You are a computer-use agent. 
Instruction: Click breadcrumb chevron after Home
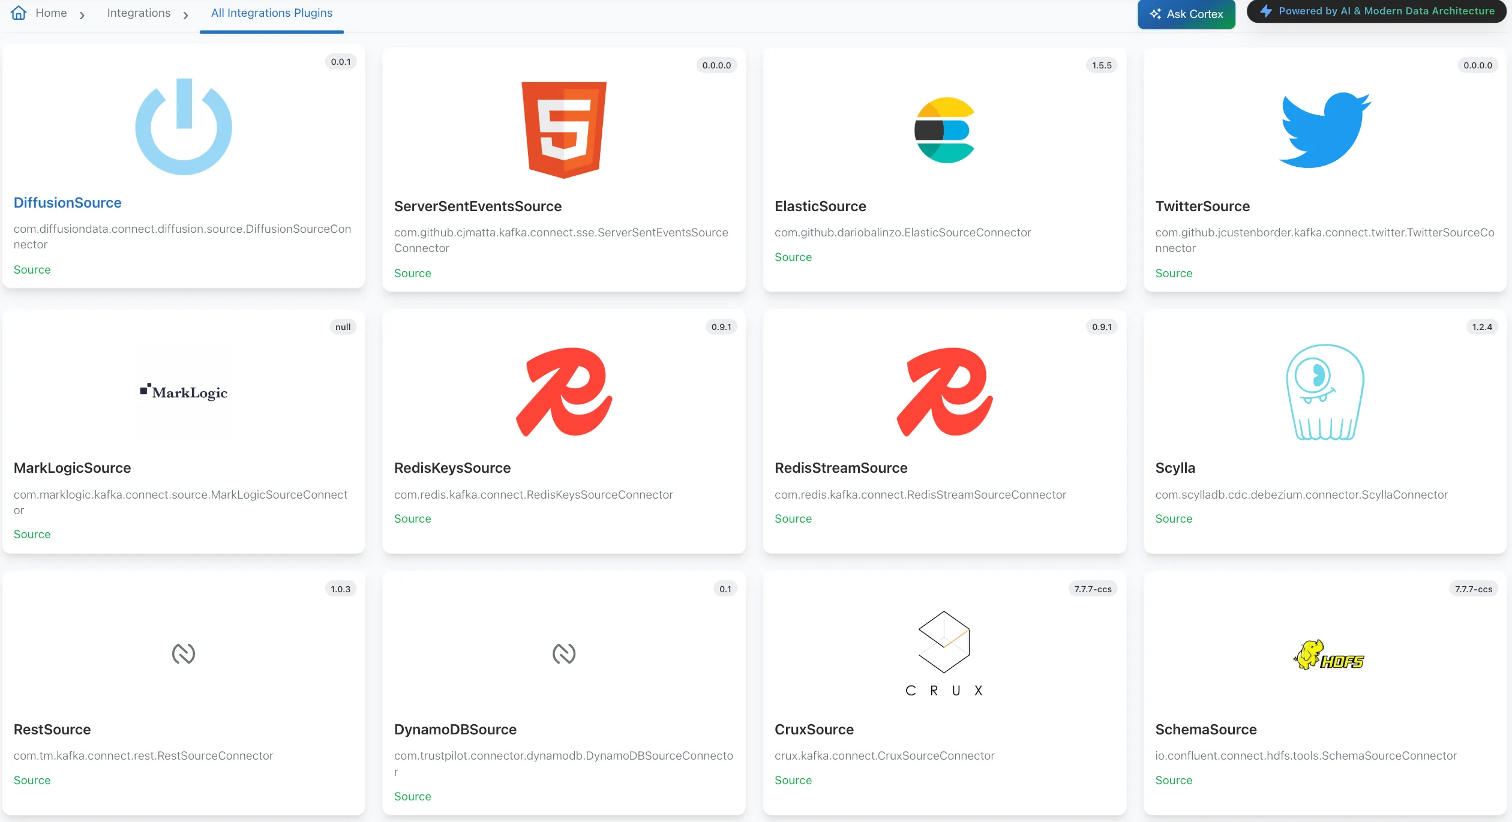(x=82, y=15)
